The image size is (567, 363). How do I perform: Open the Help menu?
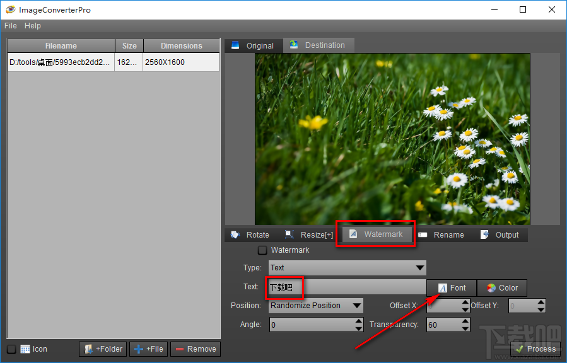[33, 26]
